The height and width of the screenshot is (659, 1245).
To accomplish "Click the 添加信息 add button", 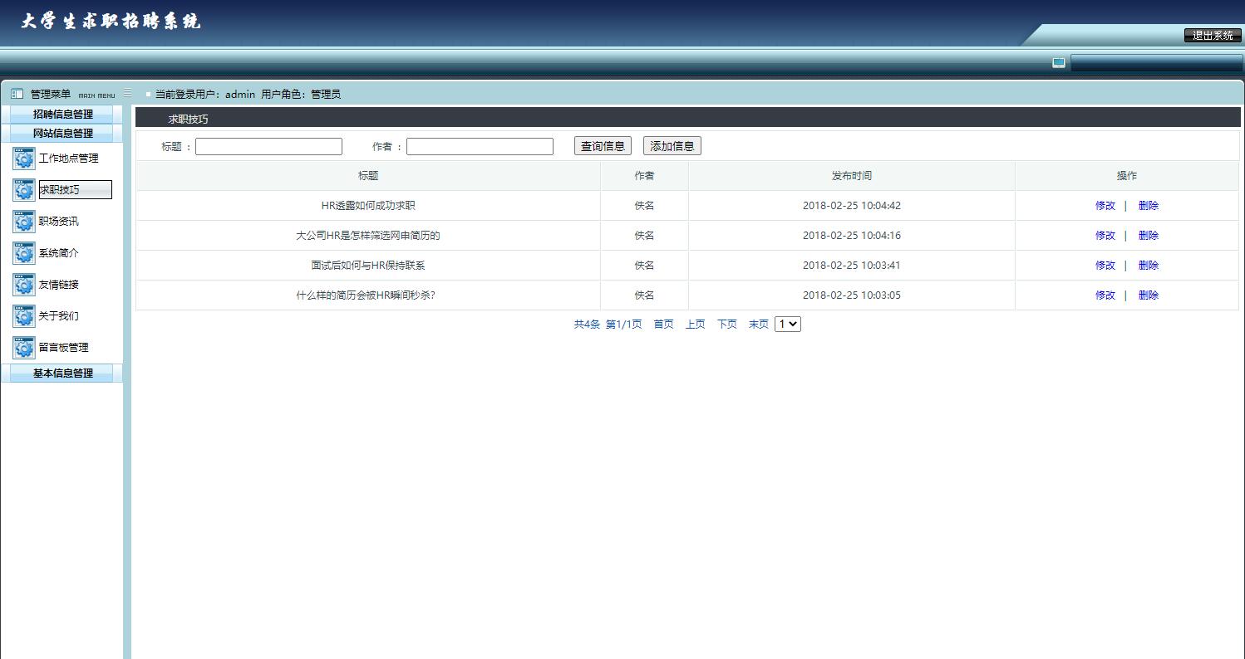I will [672, 146].
